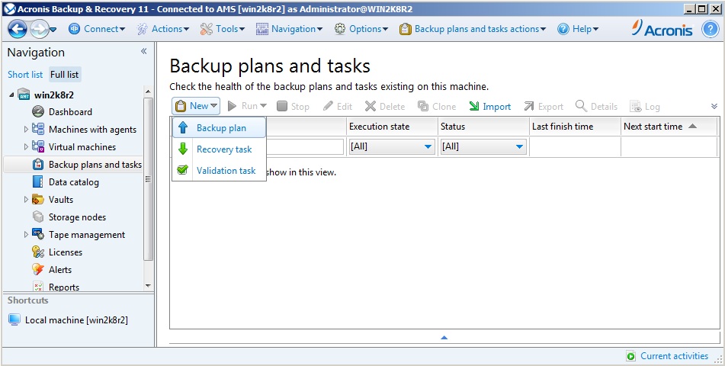Click the Delete toolbar button
The image size is (725, 366).
(385, 107)
